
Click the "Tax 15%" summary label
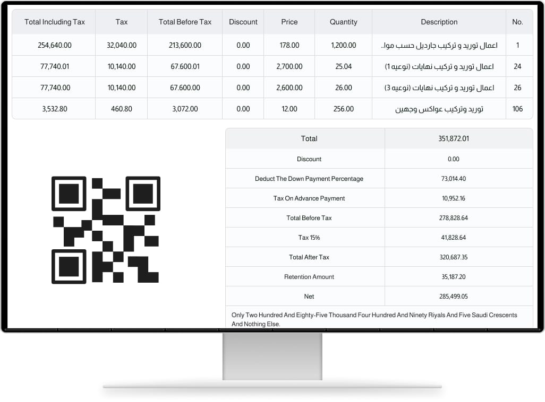point(309,238)
